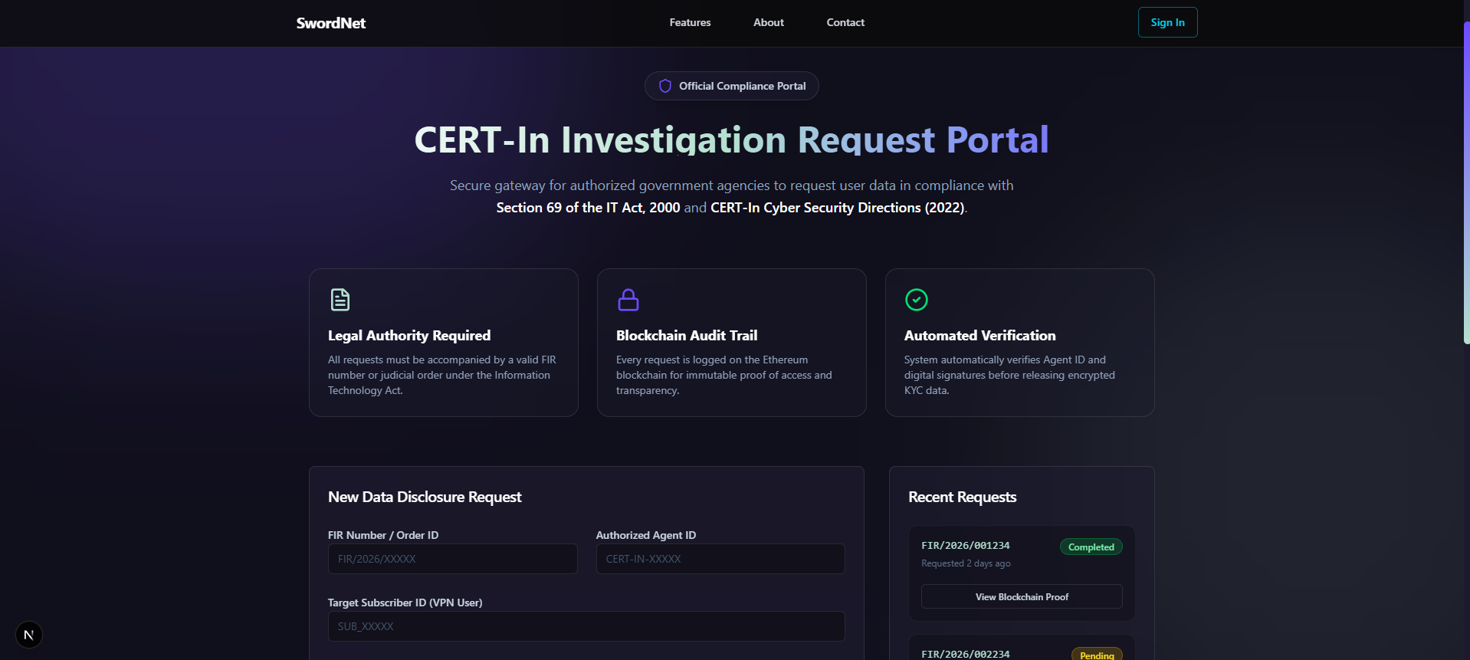Select request FIR/2026/001234
The height and width of the screenshot is (660, 1470).
click(x=965, y=545)
